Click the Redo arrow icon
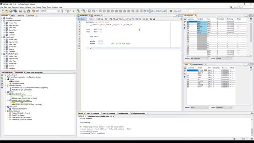Viewport: 254px width, 143px height. coord(38,11)
